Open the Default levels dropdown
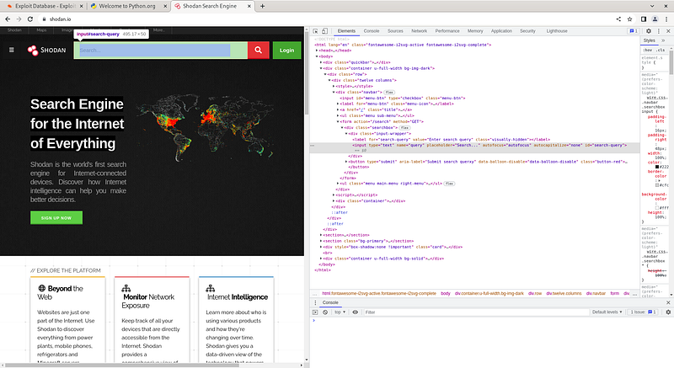 pos(607,312)
